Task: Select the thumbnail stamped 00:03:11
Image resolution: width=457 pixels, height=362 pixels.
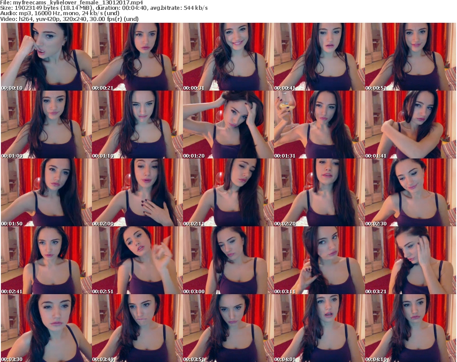Action: [x=320, y=261]
